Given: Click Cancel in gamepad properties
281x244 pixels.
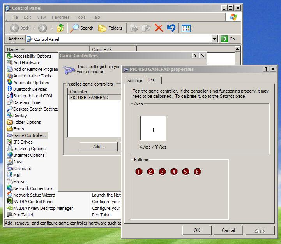Looking at the screenshot, I should (228, 230).
